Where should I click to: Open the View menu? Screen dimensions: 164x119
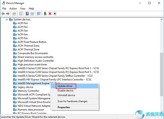coord(23,8)
